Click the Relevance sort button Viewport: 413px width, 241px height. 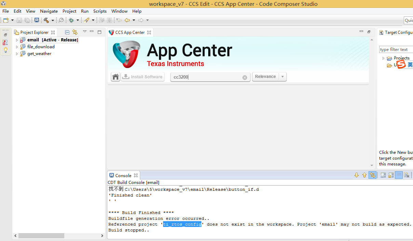point(265,77)
